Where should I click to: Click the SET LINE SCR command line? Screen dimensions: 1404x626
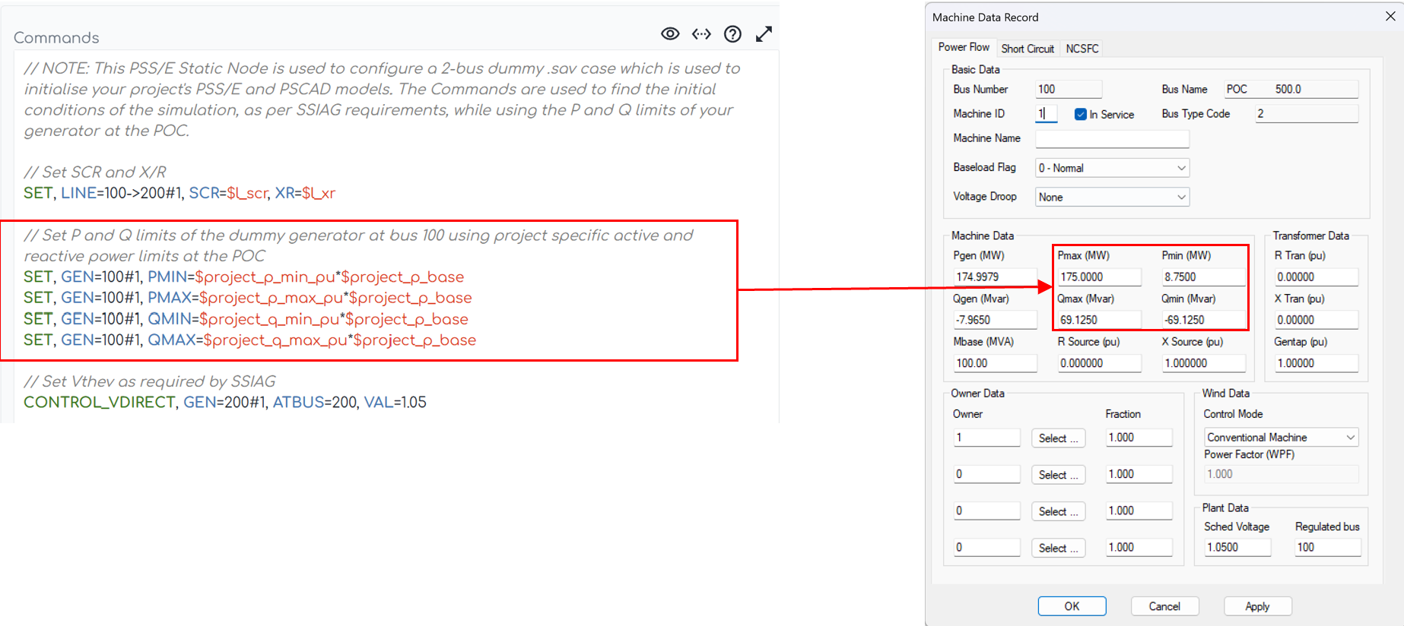point(179,193)
